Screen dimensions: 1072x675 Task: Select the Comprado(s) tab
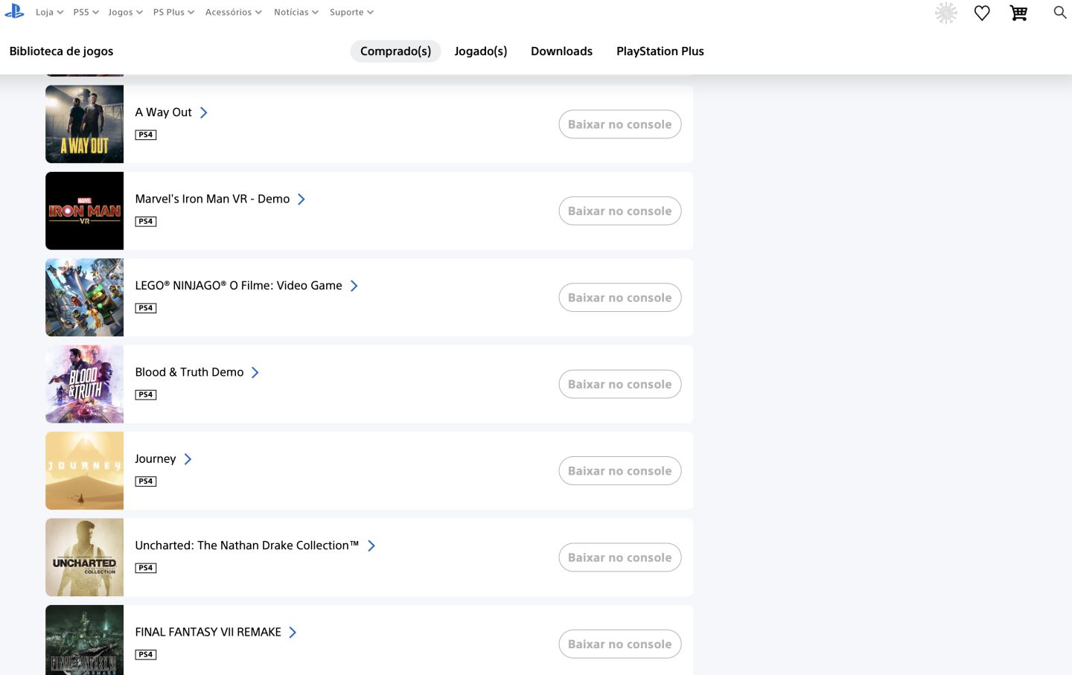tap(395, 51)
